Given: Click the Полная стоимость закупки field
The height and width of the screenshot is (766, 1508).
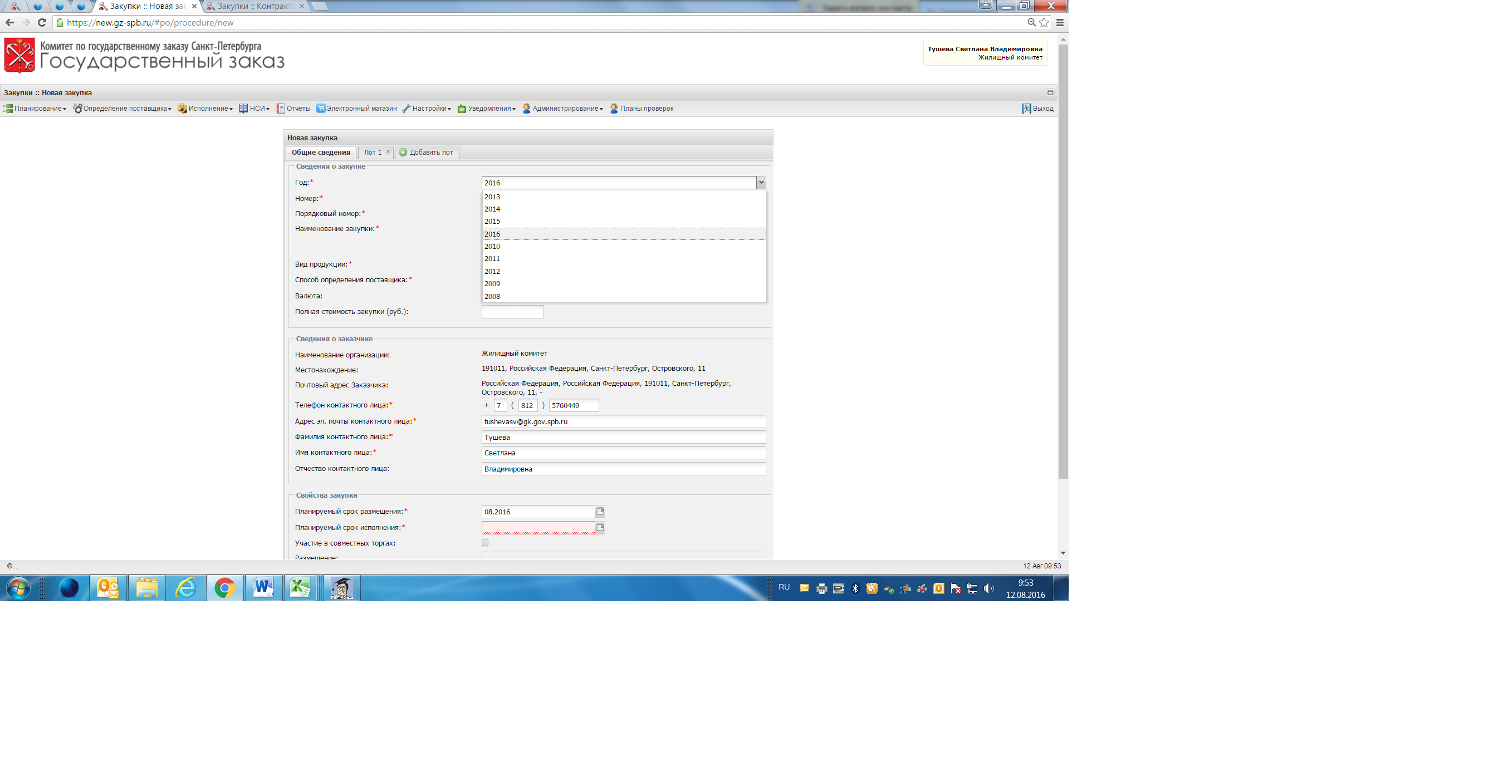Looking at the screenshot, I should tap(512, 312).
